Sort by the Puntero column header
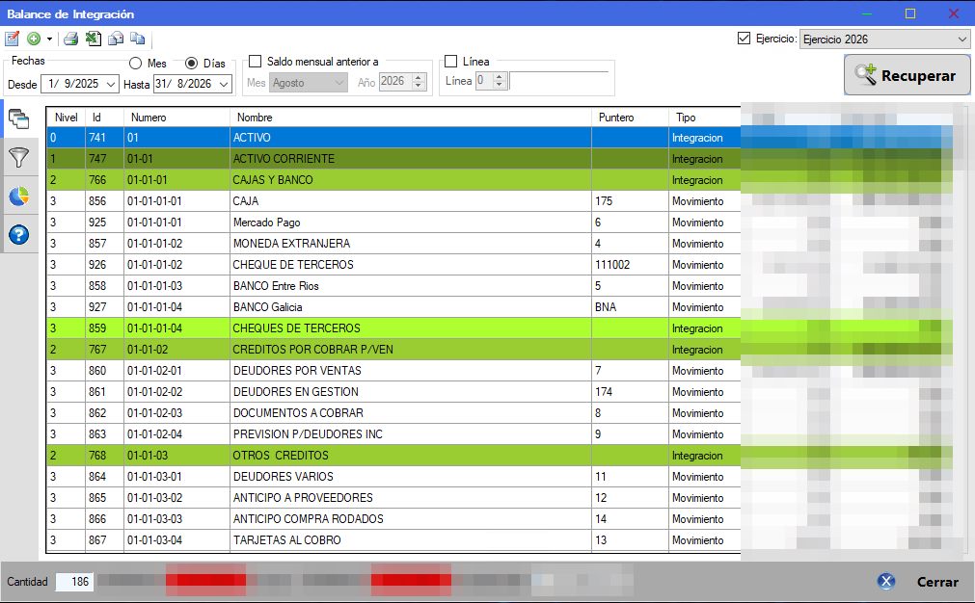 click(x=630, y=118)
